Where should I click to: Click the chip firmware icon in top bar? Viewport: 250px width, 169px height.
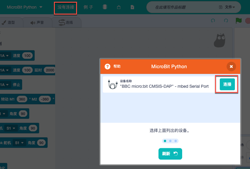pyautogui.click(x=105, y=7)
